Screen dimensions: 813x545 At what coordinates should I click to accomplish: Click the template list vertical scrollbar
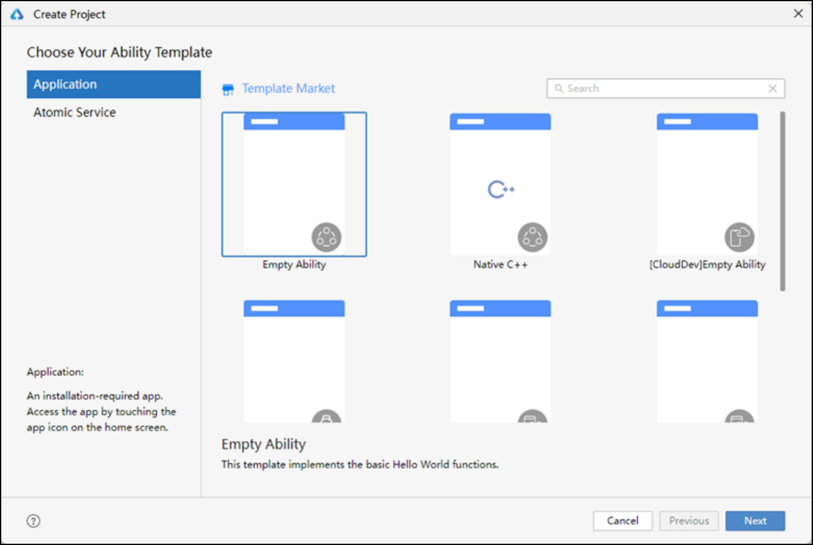pyautogui.click(x=783, y=201)
